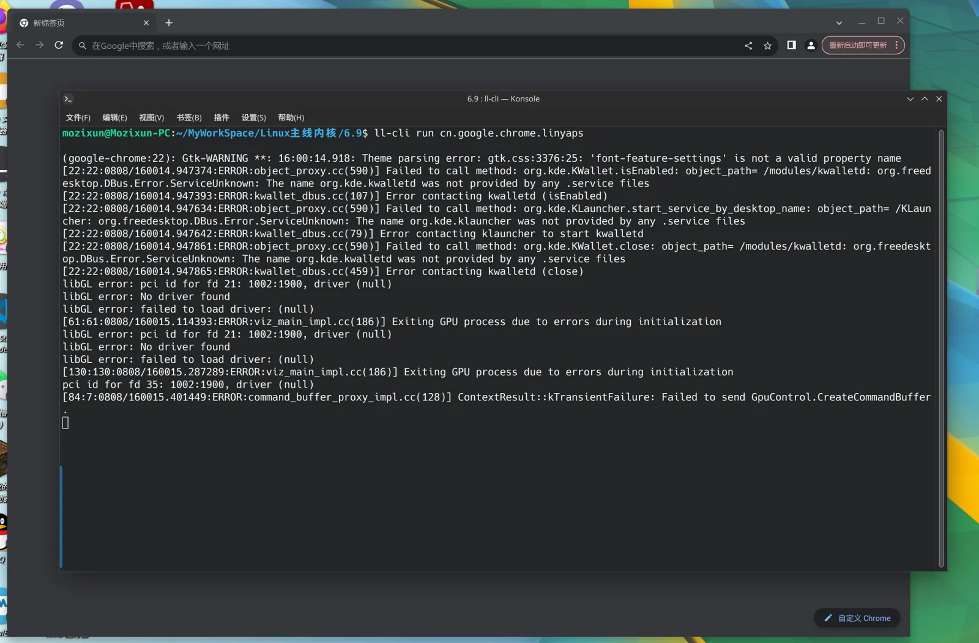Open Chrome profile avatar
This screenshot has width=979, height=643.
[811, 45]
